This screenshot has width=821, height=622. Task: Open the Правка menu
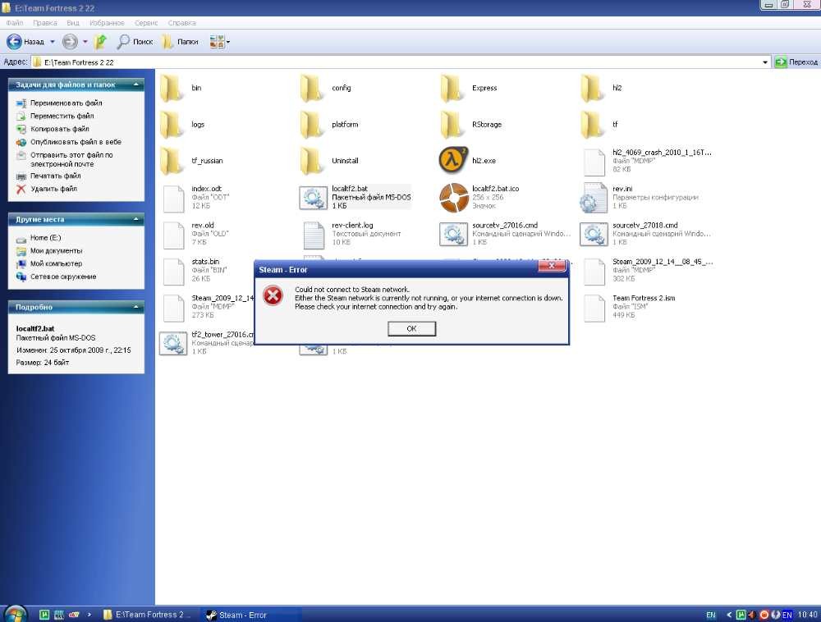click(x=45, y=23)
